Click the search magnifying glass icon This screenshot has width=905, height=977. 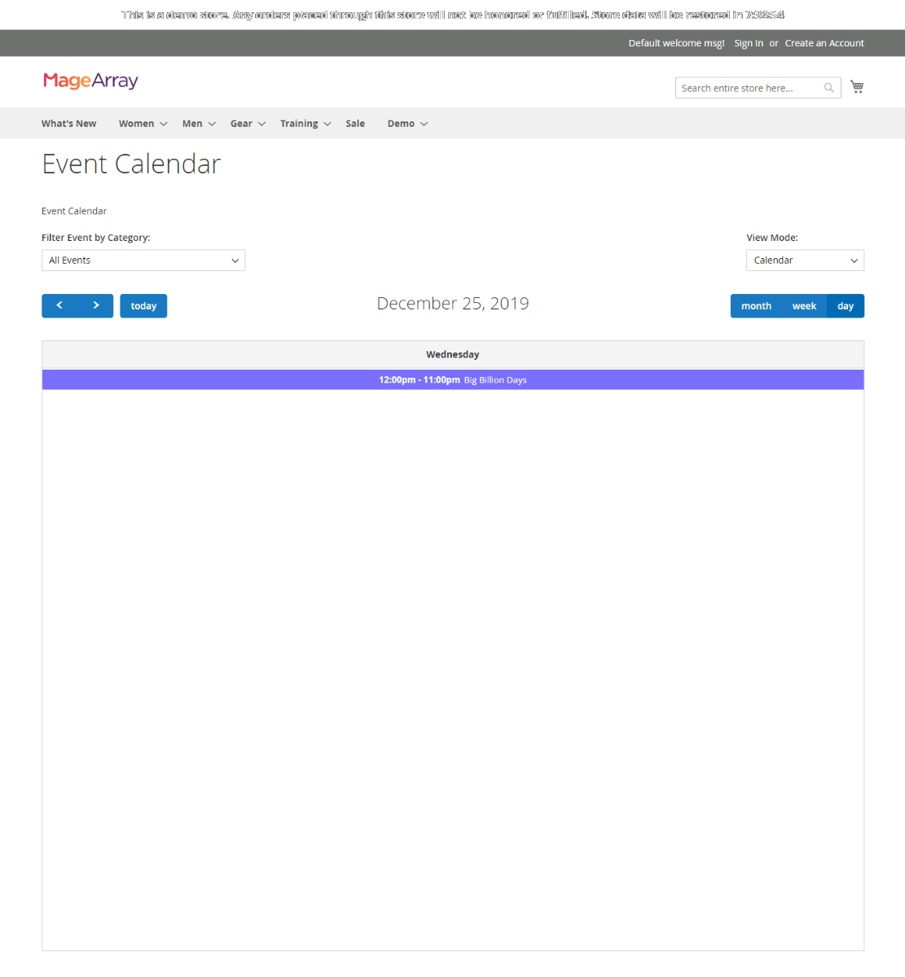[x=828, y=87]
